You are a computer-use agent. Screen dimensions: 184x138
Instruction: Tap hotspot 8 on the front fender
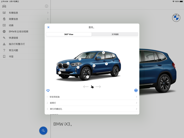(x=94, y=66)
